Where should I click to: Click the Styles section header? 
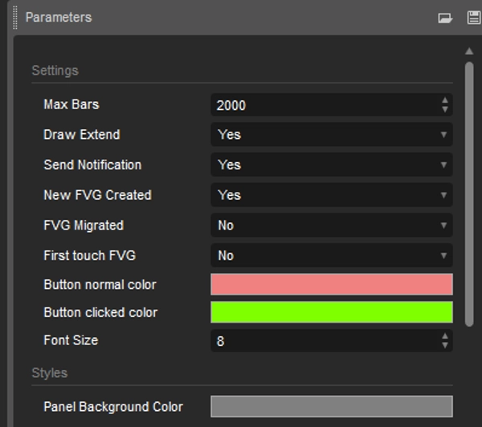50,373
